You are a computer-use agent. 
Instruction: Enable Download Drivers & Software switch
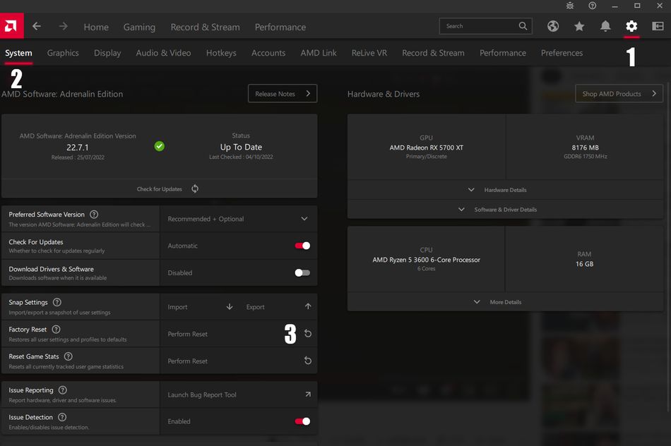click(x=302, y=273)
